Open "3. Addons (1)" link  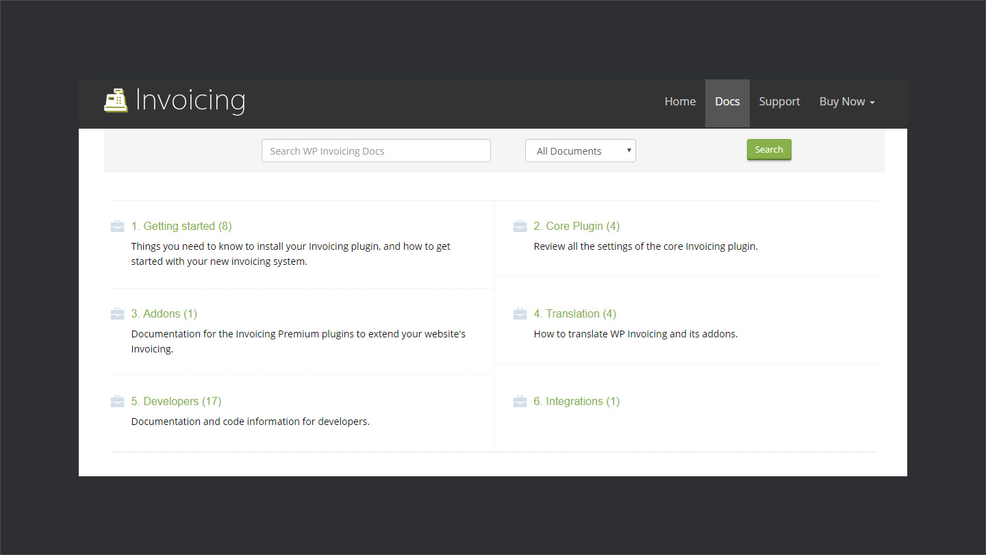pyautogui.click(x=164, y=314)
